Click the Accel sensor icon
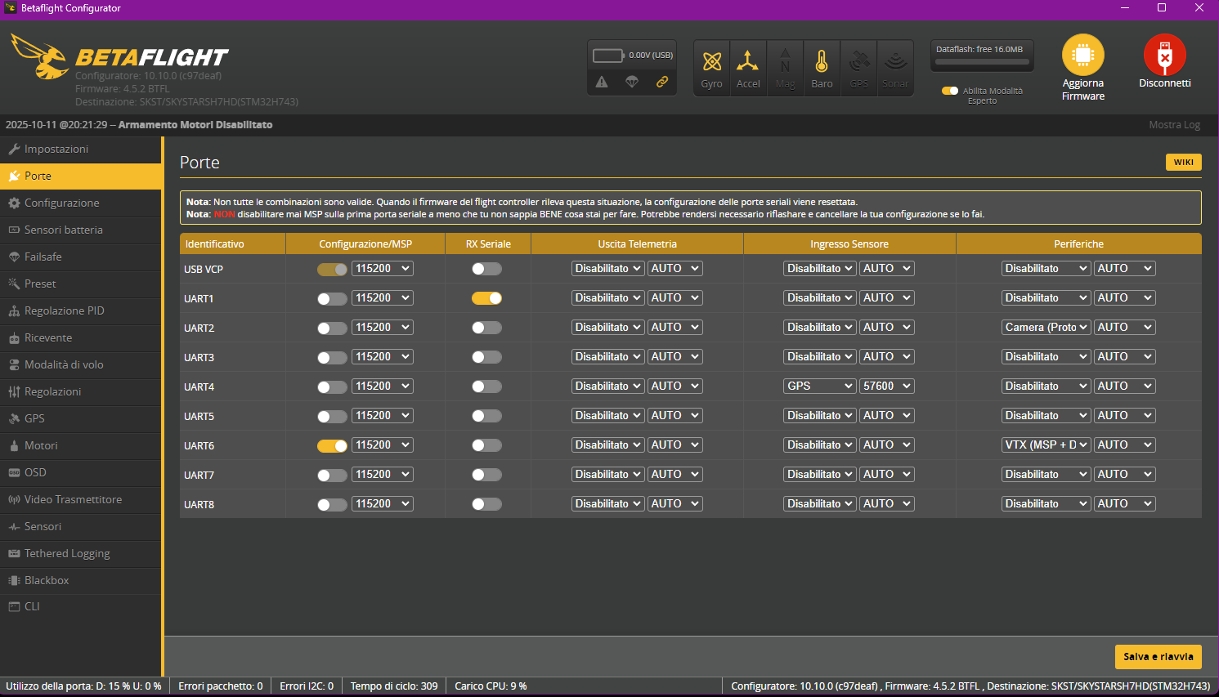This screenshot has width=1219, height=697. tap(747, 62)
